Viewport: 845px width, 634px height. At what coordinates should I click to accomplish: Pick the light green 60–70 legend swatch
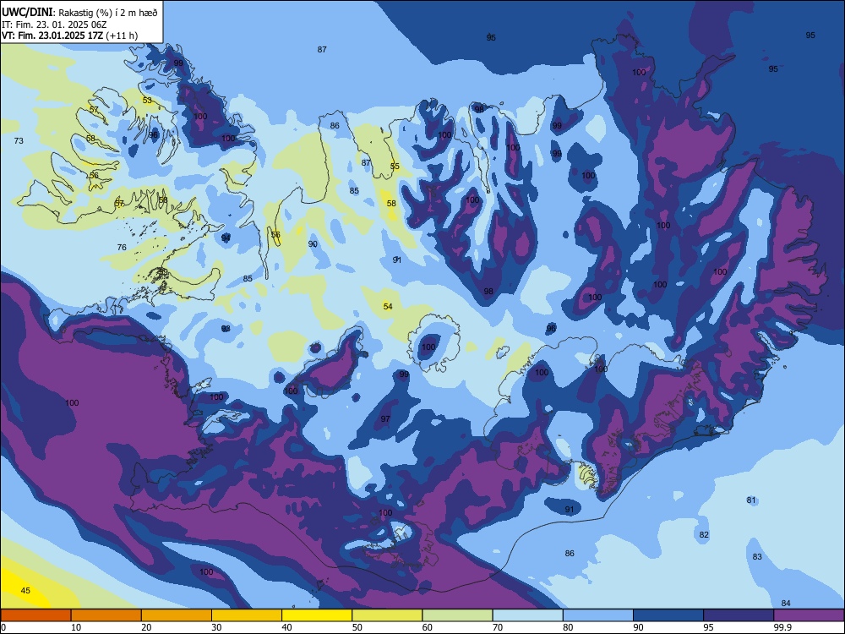click(x=457, y=615)
